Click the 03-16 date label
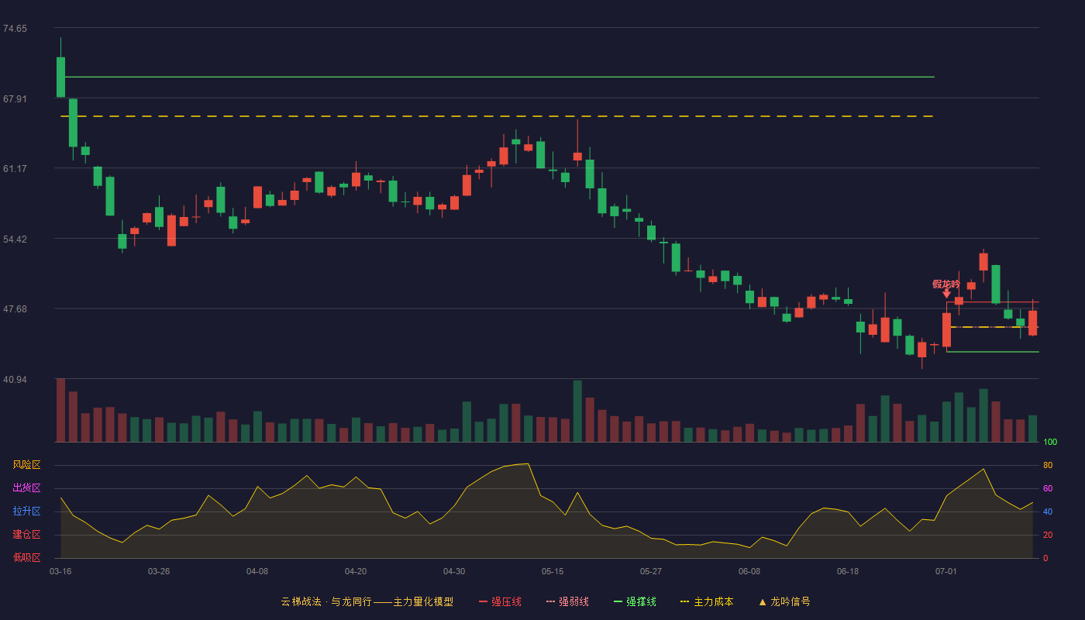The height and width of the screenshot is (620, 1085). pos(60,571)
